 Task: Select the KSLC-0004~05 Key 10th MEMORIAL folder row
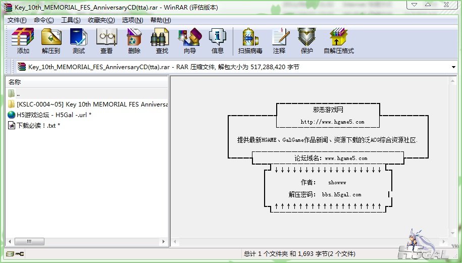[87, 104]
